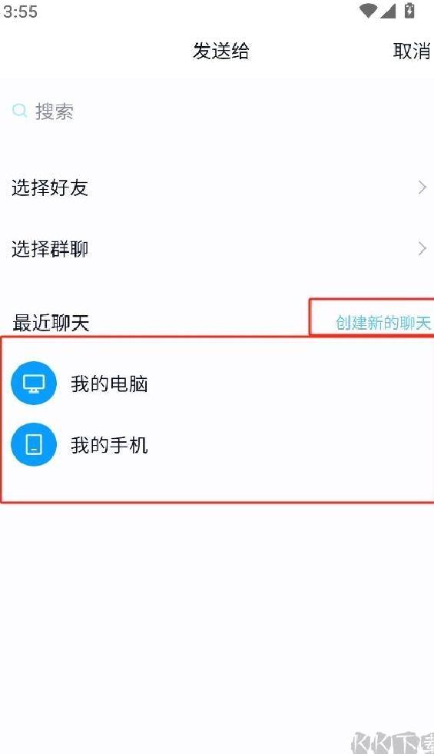Click the KK下载 watermark logo
434x754 pixels.
point(393,742)
